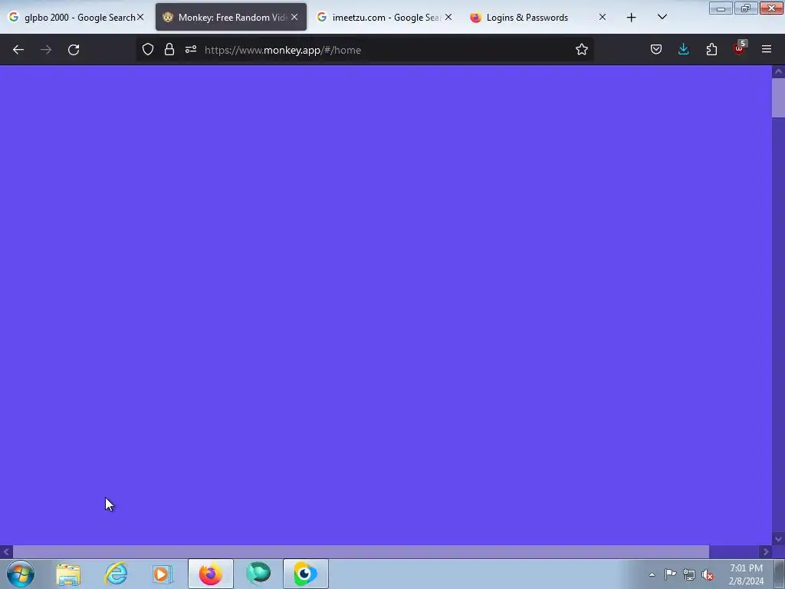List all tabs dropdown arrow
785x589 pixels.
(x=662, y=18)
